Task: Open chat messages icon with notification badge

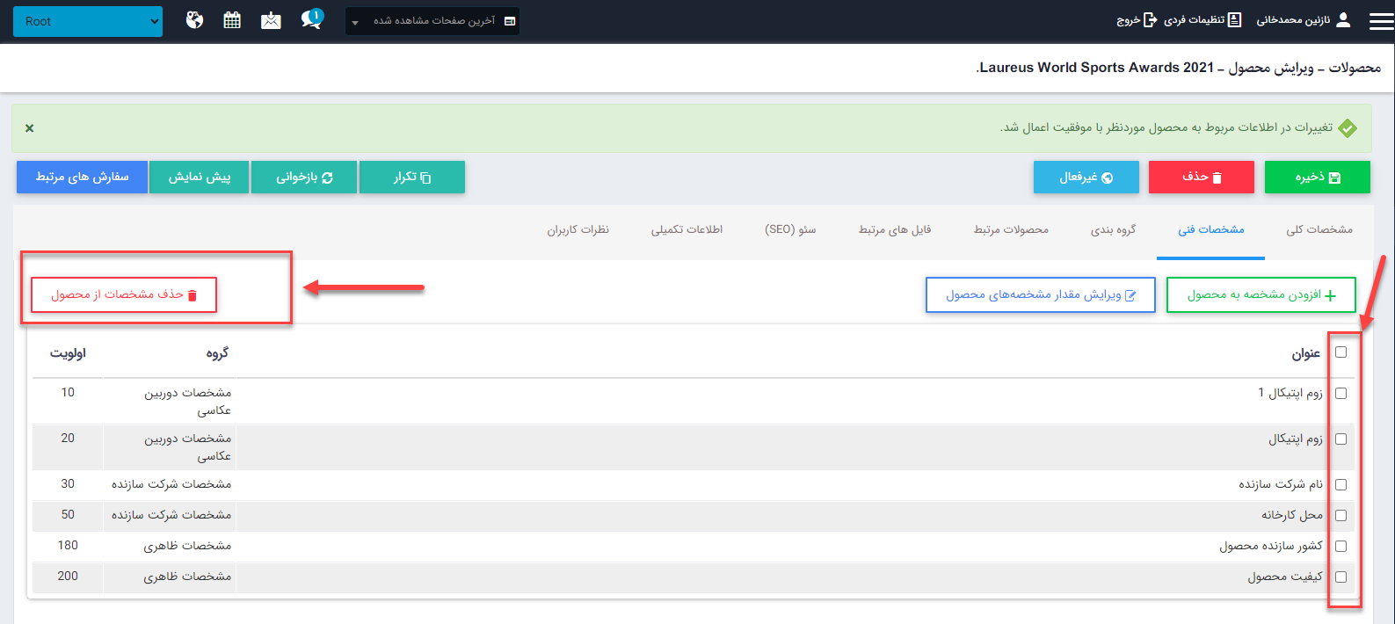Action: click(311, 19)
